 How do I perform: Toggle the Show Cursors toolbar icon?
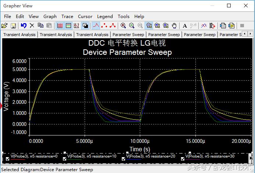pos(77,25)
